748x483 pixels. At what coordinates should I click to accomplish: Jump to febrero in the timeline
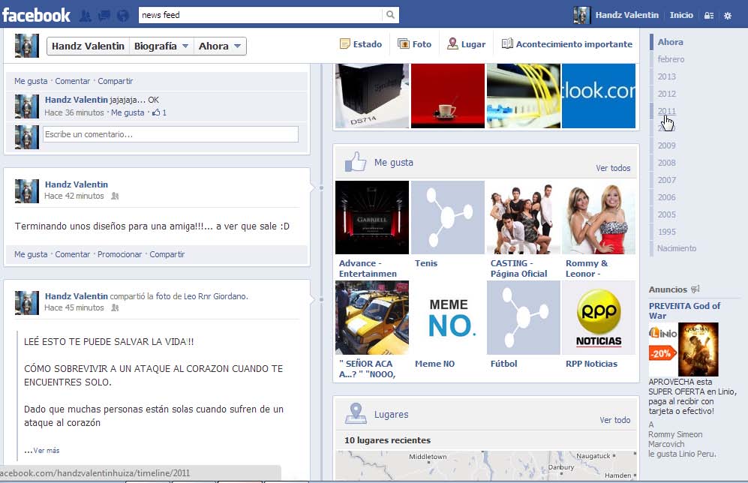(671, 59)
